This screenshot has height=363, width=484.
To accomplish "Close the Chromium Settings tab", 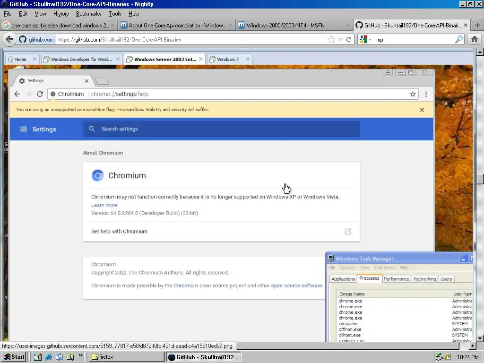I will (x=87, y=81).
